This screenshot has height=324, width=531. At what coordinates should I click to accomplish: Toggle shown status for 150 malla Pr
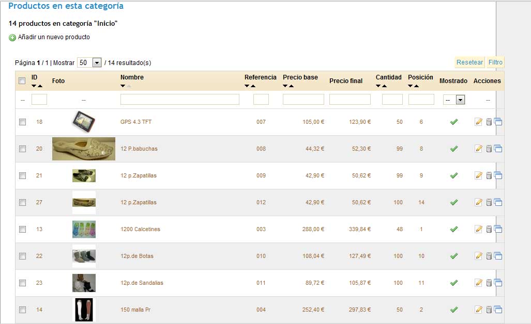point(454,310)
